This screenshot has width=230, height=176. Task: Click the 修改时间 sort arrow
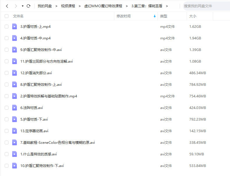click(154, 16)
